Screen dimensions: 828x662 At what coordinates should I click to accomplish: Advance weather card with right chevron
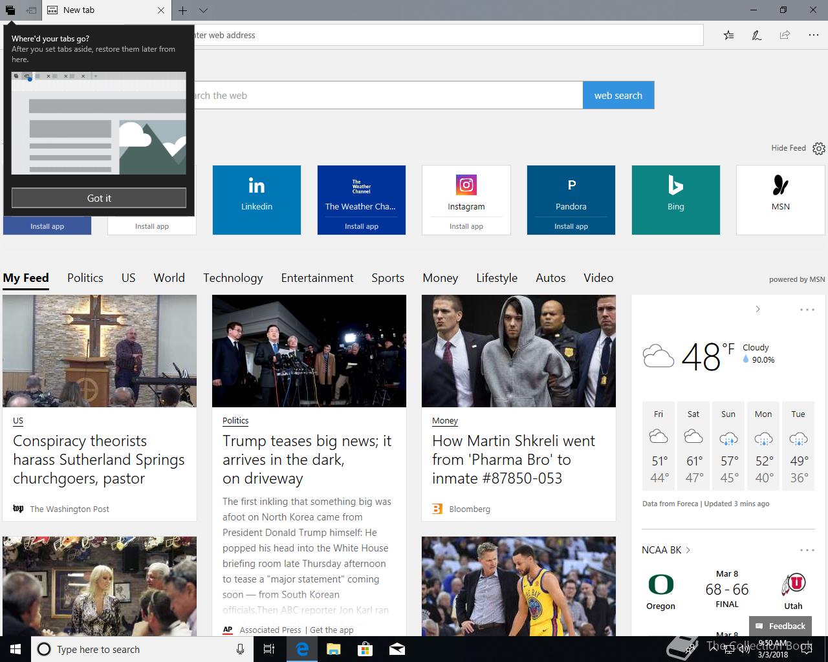[x=757, y=309]
